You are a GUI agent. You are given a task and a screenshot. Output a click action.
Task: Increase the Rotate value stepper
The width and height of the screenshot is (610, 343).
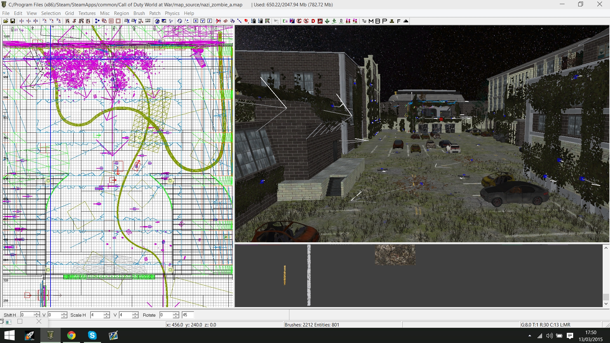pos(176,313)
